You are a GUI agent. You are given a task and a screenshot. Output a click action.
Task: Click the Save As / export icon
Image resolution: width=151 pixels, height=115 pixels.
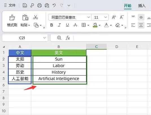point(32,5)
